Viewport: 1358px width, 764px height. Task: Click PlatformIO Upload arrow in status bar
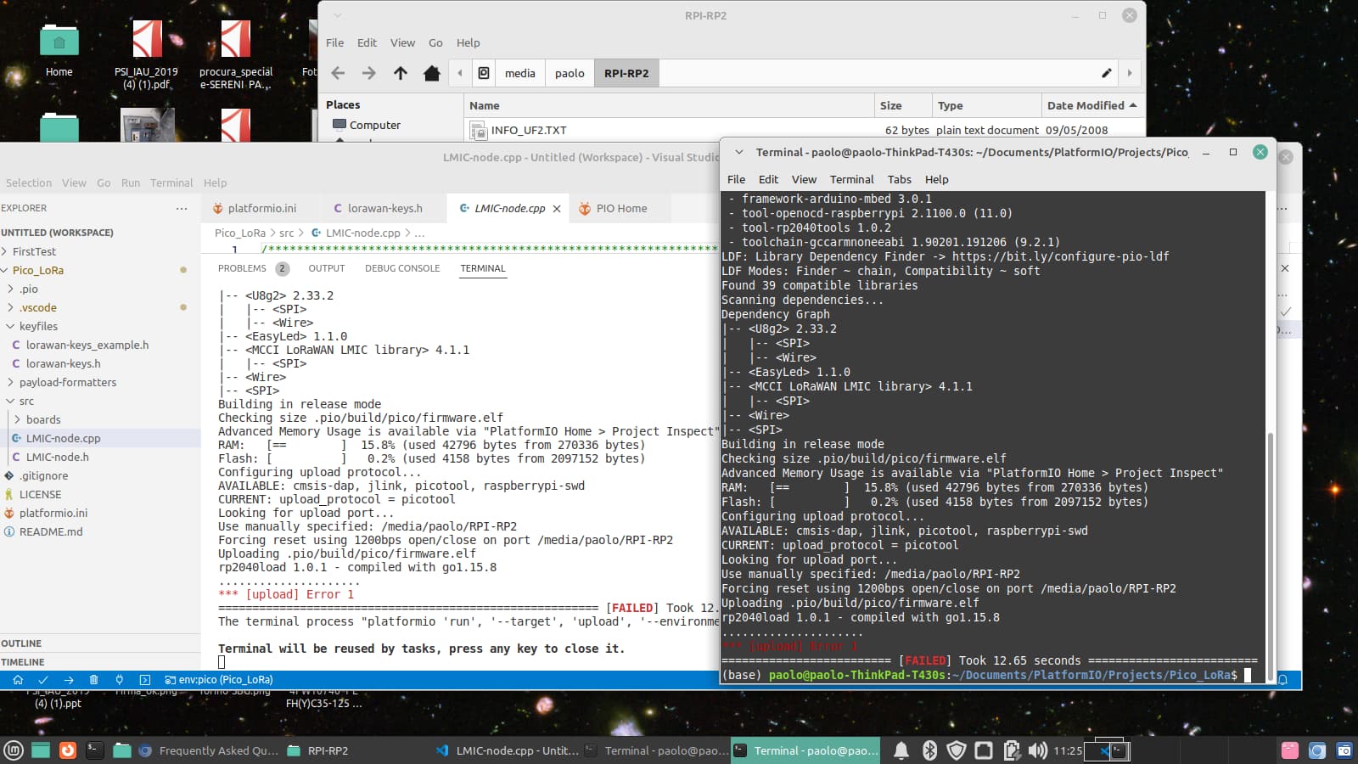pos(69,680)
